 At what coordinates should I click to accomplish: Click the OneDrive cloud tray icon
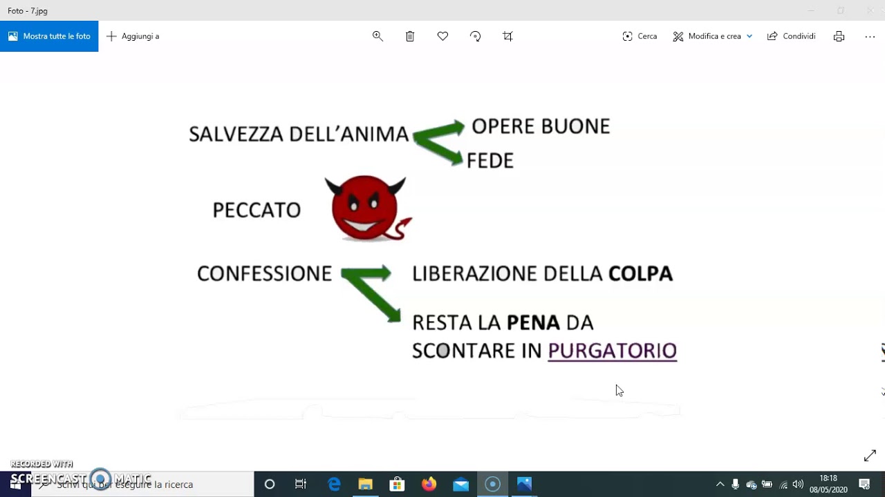(x=751, y=484)
